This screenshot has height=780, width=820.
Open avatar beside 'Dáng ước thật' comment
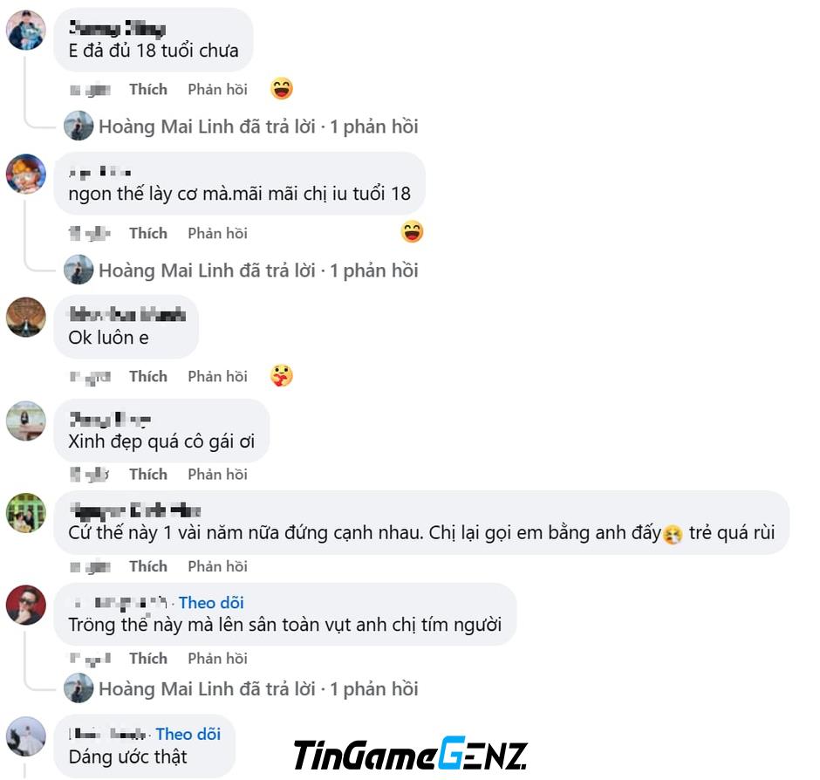tap(25, 736)
